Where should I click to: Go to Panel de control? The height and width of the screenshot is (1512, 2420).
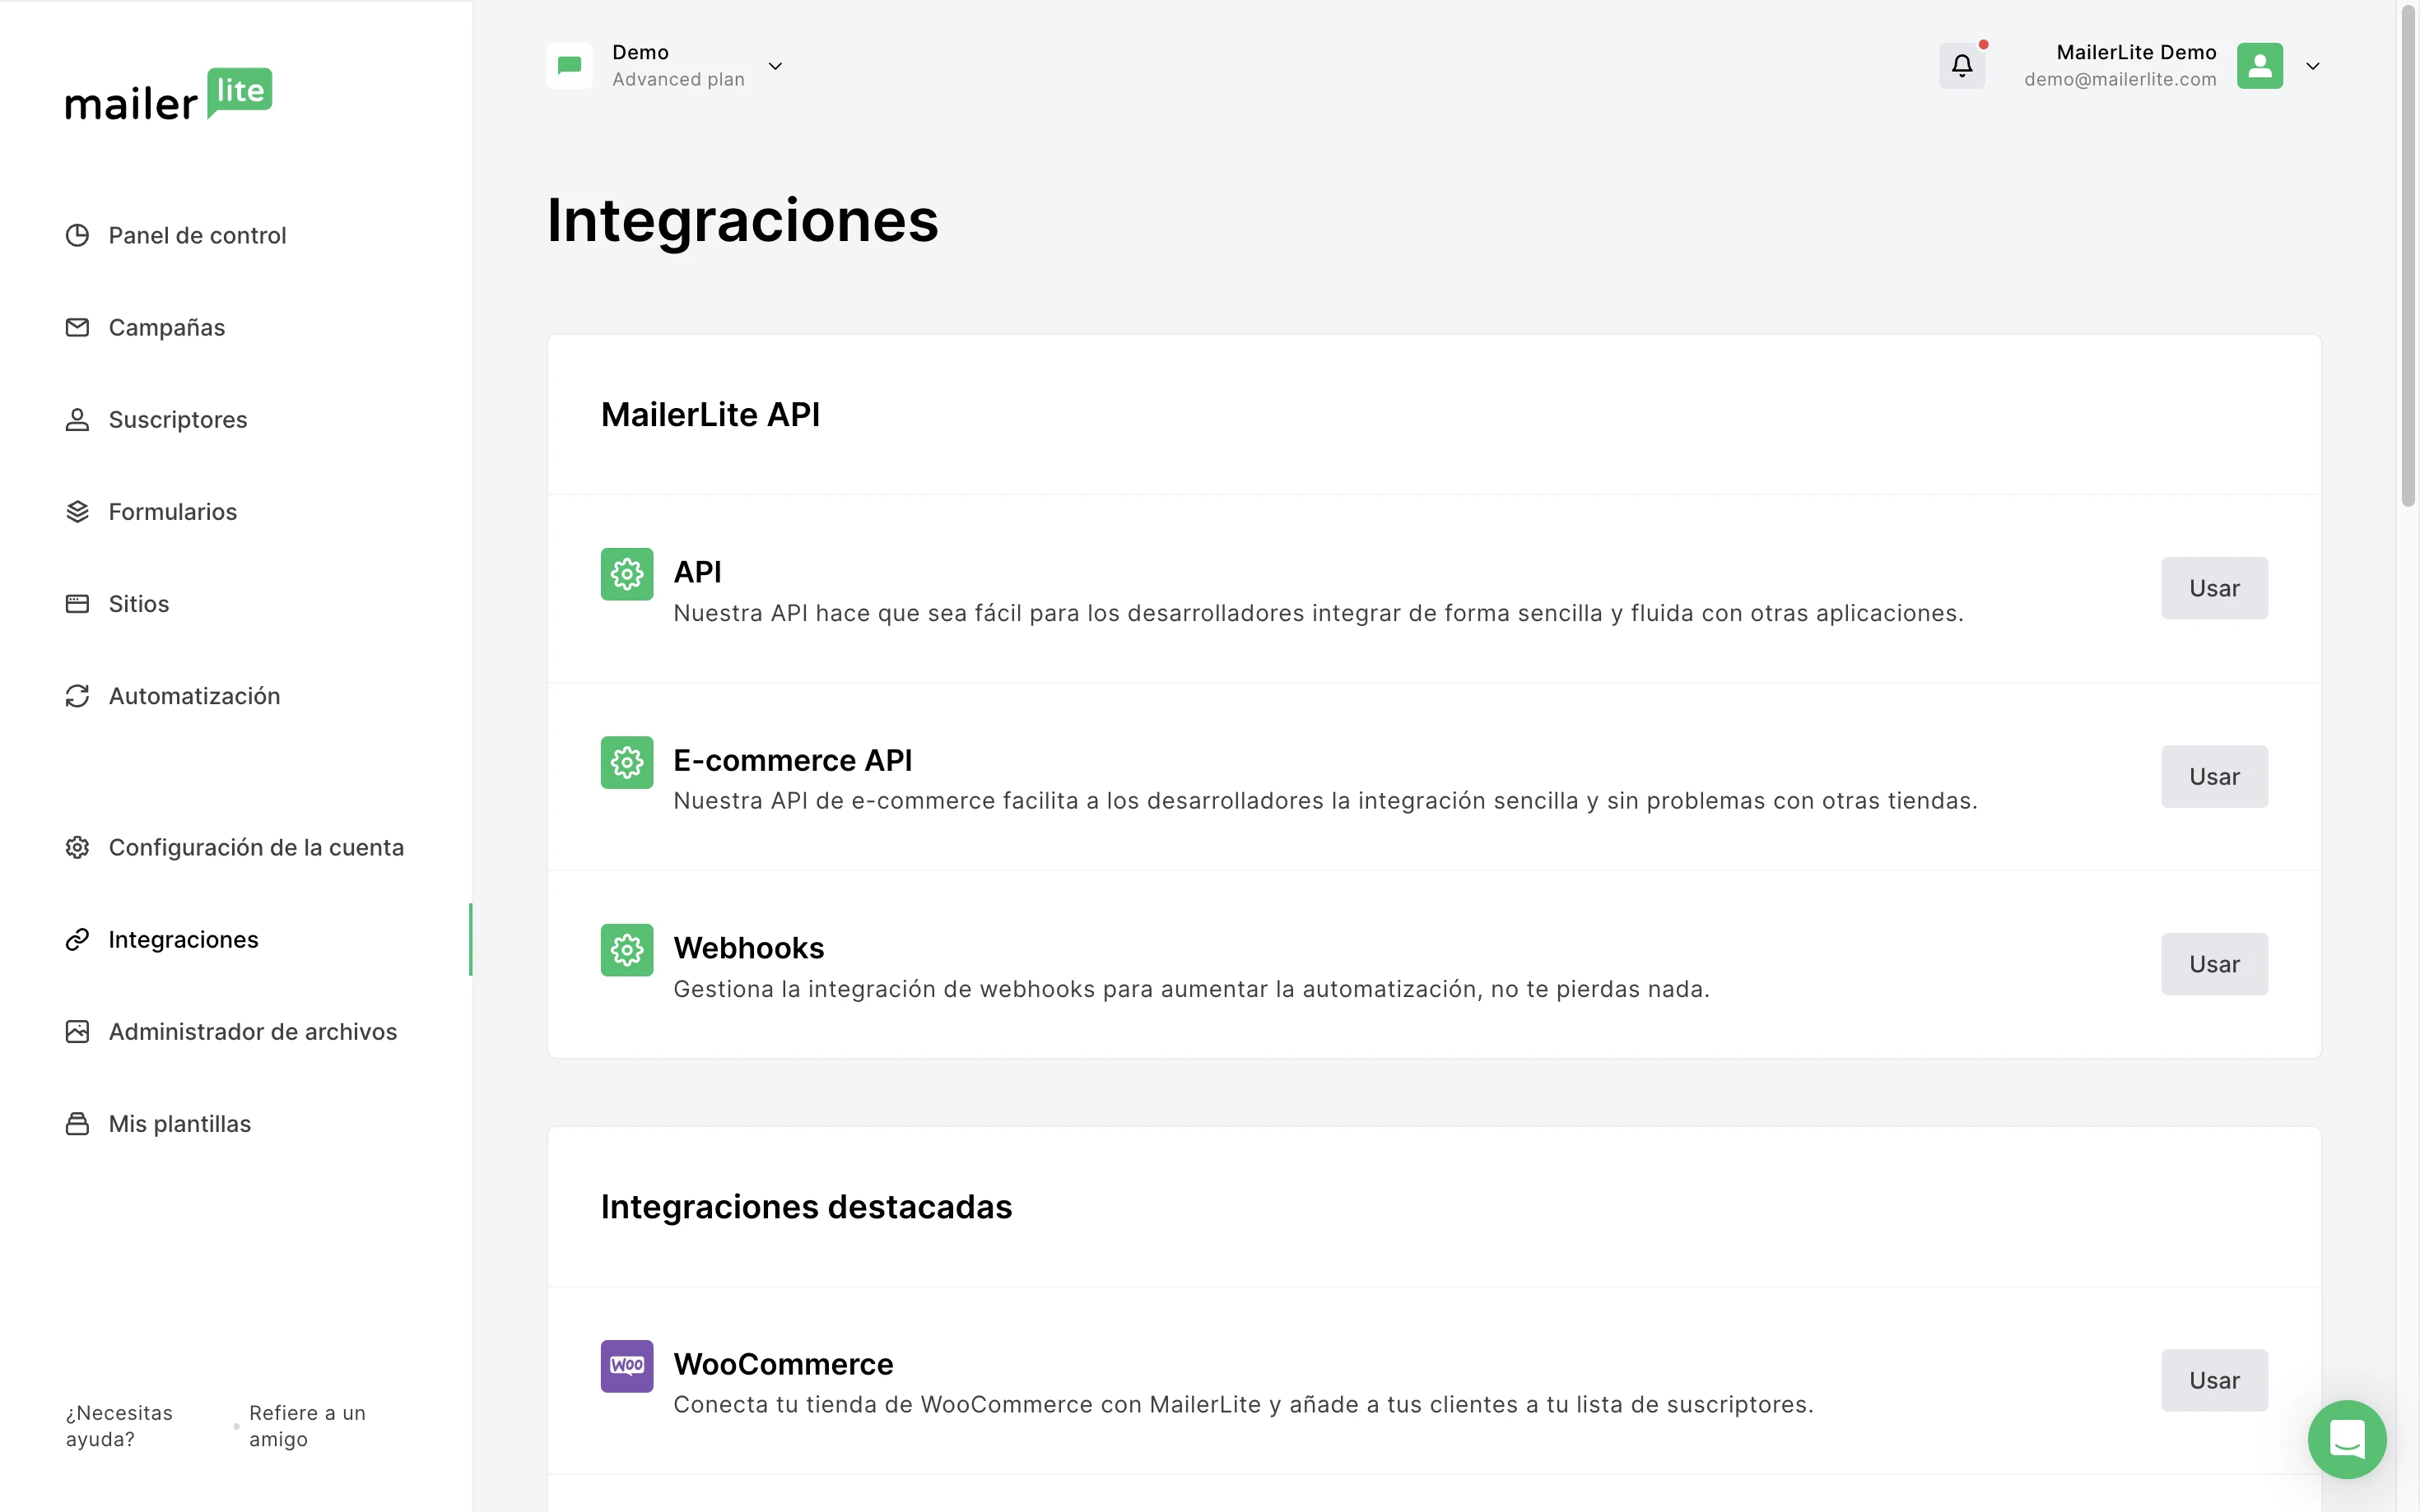pyautogui.click(x=197, y=235)
